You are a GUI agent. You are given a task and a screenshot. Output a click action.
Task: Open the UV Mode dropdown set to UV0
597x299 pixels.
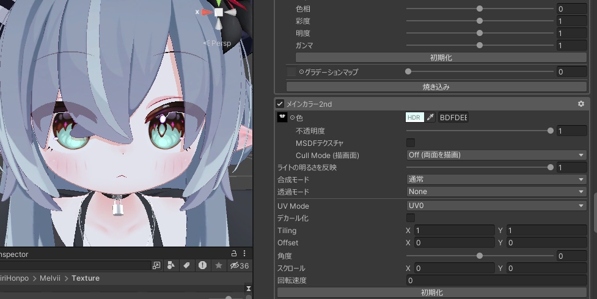coord(496,206)
